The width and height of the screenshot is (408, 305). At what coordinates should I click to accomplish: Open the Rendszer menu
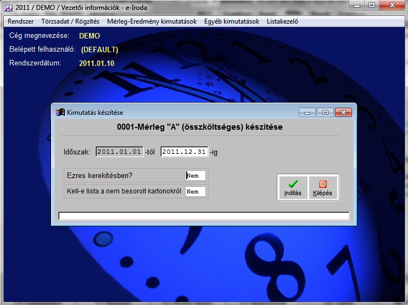pyautogui.click(x=21, y=21)
